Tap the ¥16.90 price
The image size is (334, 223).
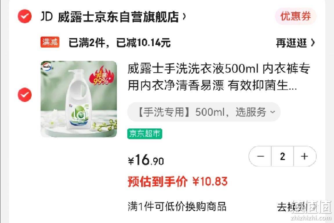click(x=146, y=160)
